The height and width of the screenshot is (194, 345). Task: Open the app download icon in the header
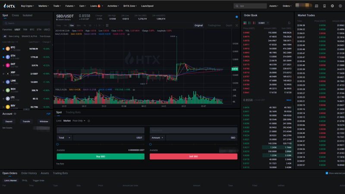click(x=324, y=6)
